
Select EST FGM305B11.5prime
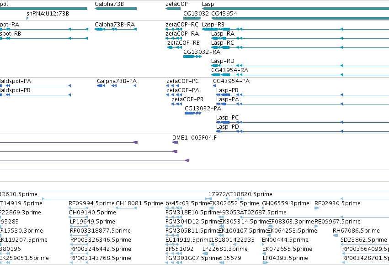[192, 231]
